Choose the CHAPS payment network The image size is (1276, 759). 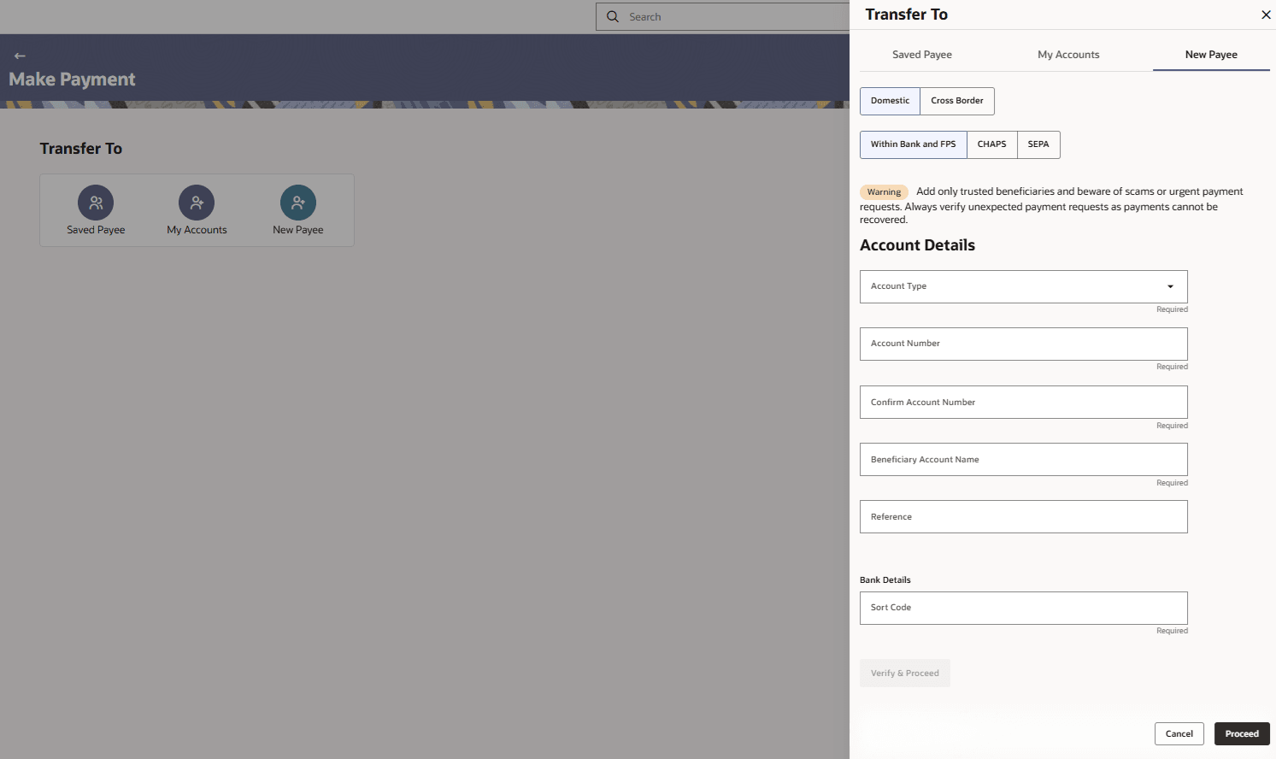click(991, 144)
